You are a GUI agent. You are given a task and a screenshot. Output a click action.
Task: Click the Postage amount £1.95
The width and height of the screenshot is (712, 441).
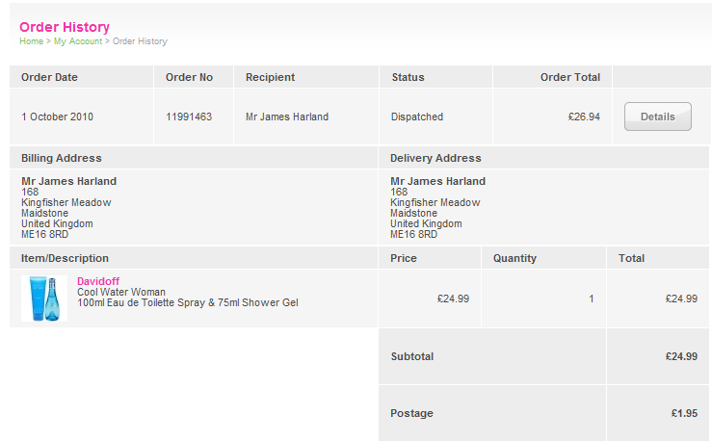tap(684, 413)
